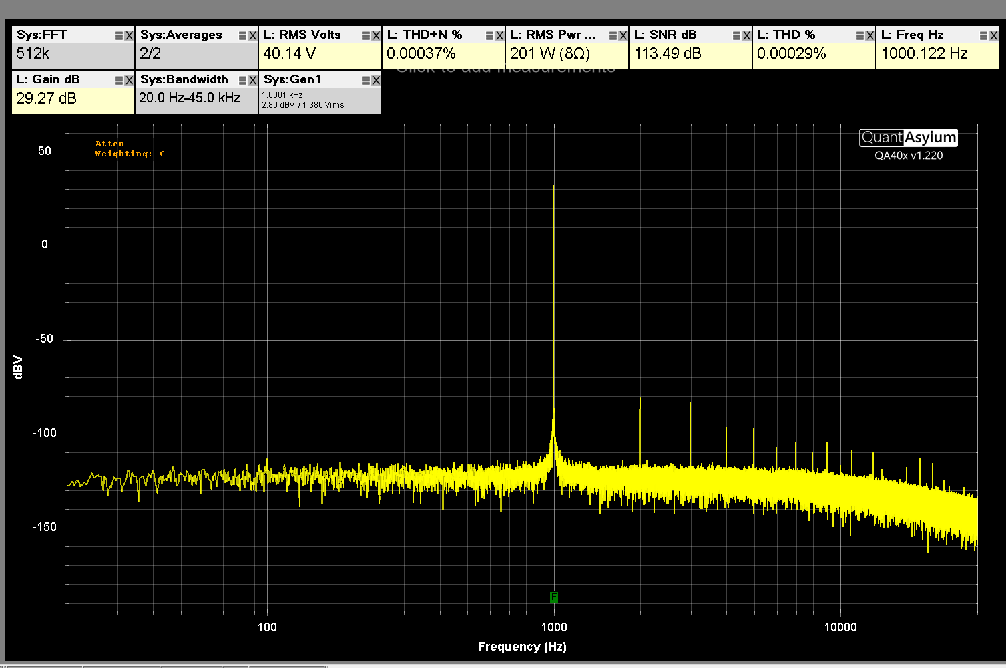Click the 2/2 averages value
Screen dimensions: 1006x668
(150, 54)
